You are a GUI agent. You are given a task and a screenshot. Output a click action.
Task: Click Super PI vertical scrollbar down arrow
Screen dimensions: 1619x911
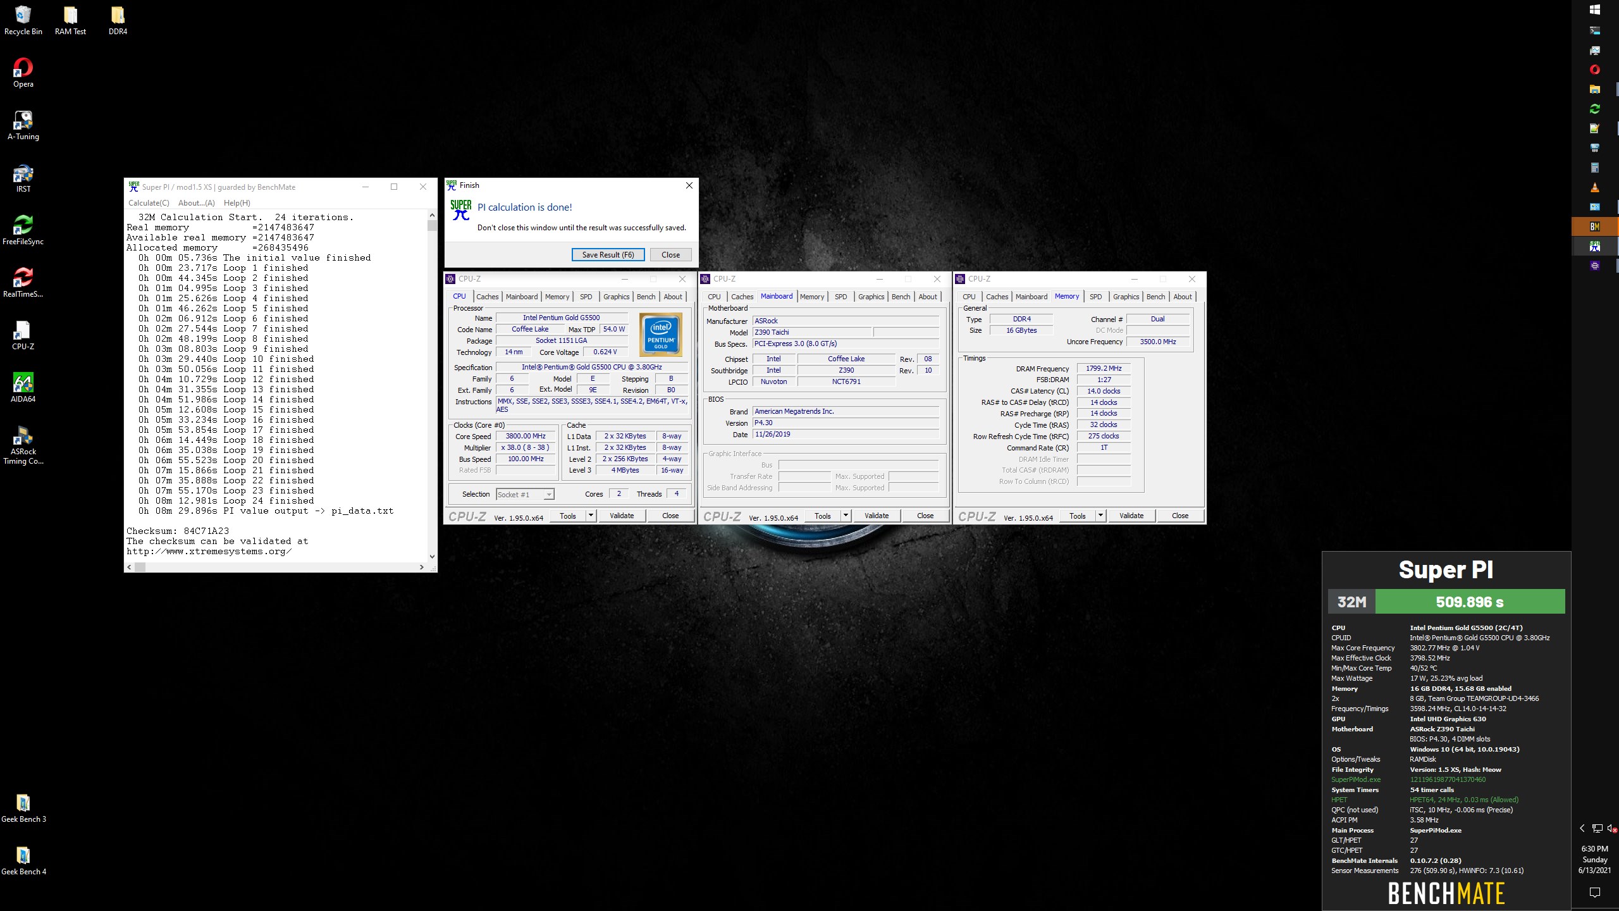pyautogui.click(x=432, y=557)
